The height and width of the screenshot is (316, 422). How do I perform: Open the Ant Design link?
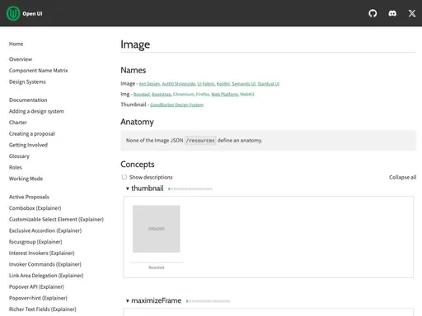pos(149,84)
